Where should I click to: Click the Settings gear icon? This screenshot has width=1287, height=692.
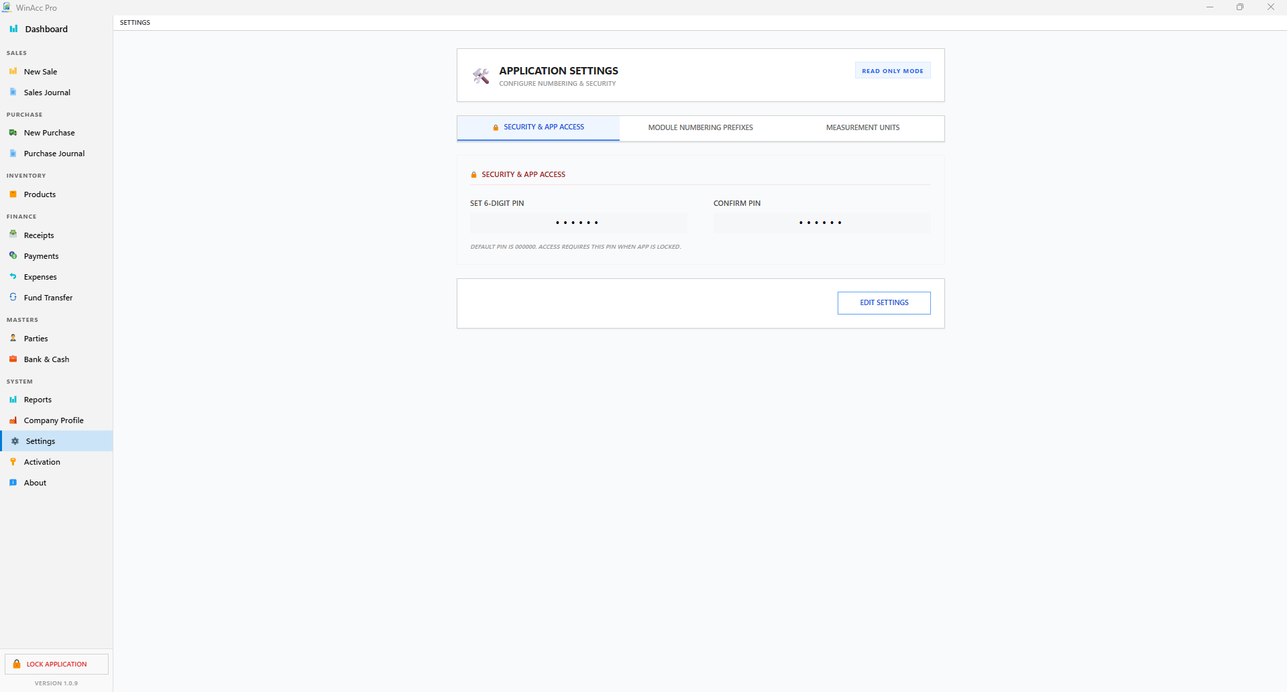(15, 441)
